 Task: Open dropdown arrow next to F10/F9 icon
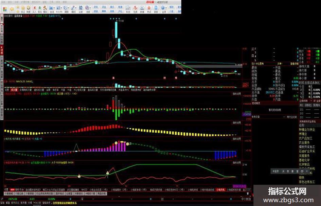pyautogui.click(x=61, y=8)
